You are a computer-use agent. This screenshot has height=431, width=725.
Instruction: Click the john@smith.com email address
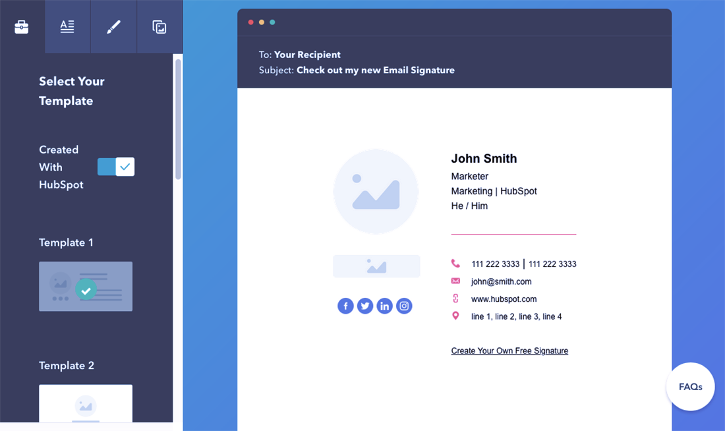point(501,281)
